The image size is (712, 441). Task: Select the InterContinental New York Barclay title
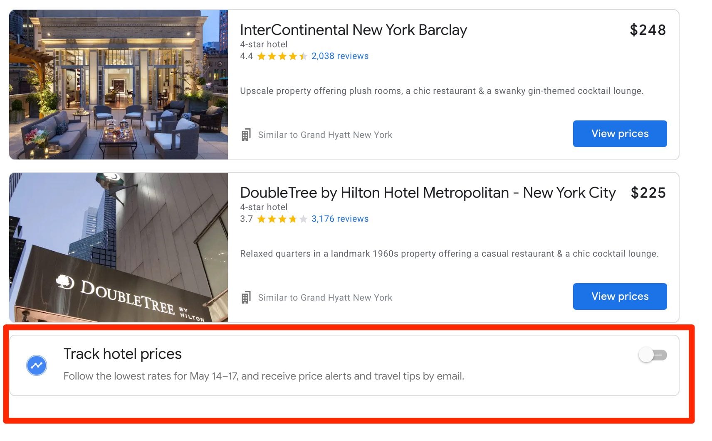pos(354,29)
